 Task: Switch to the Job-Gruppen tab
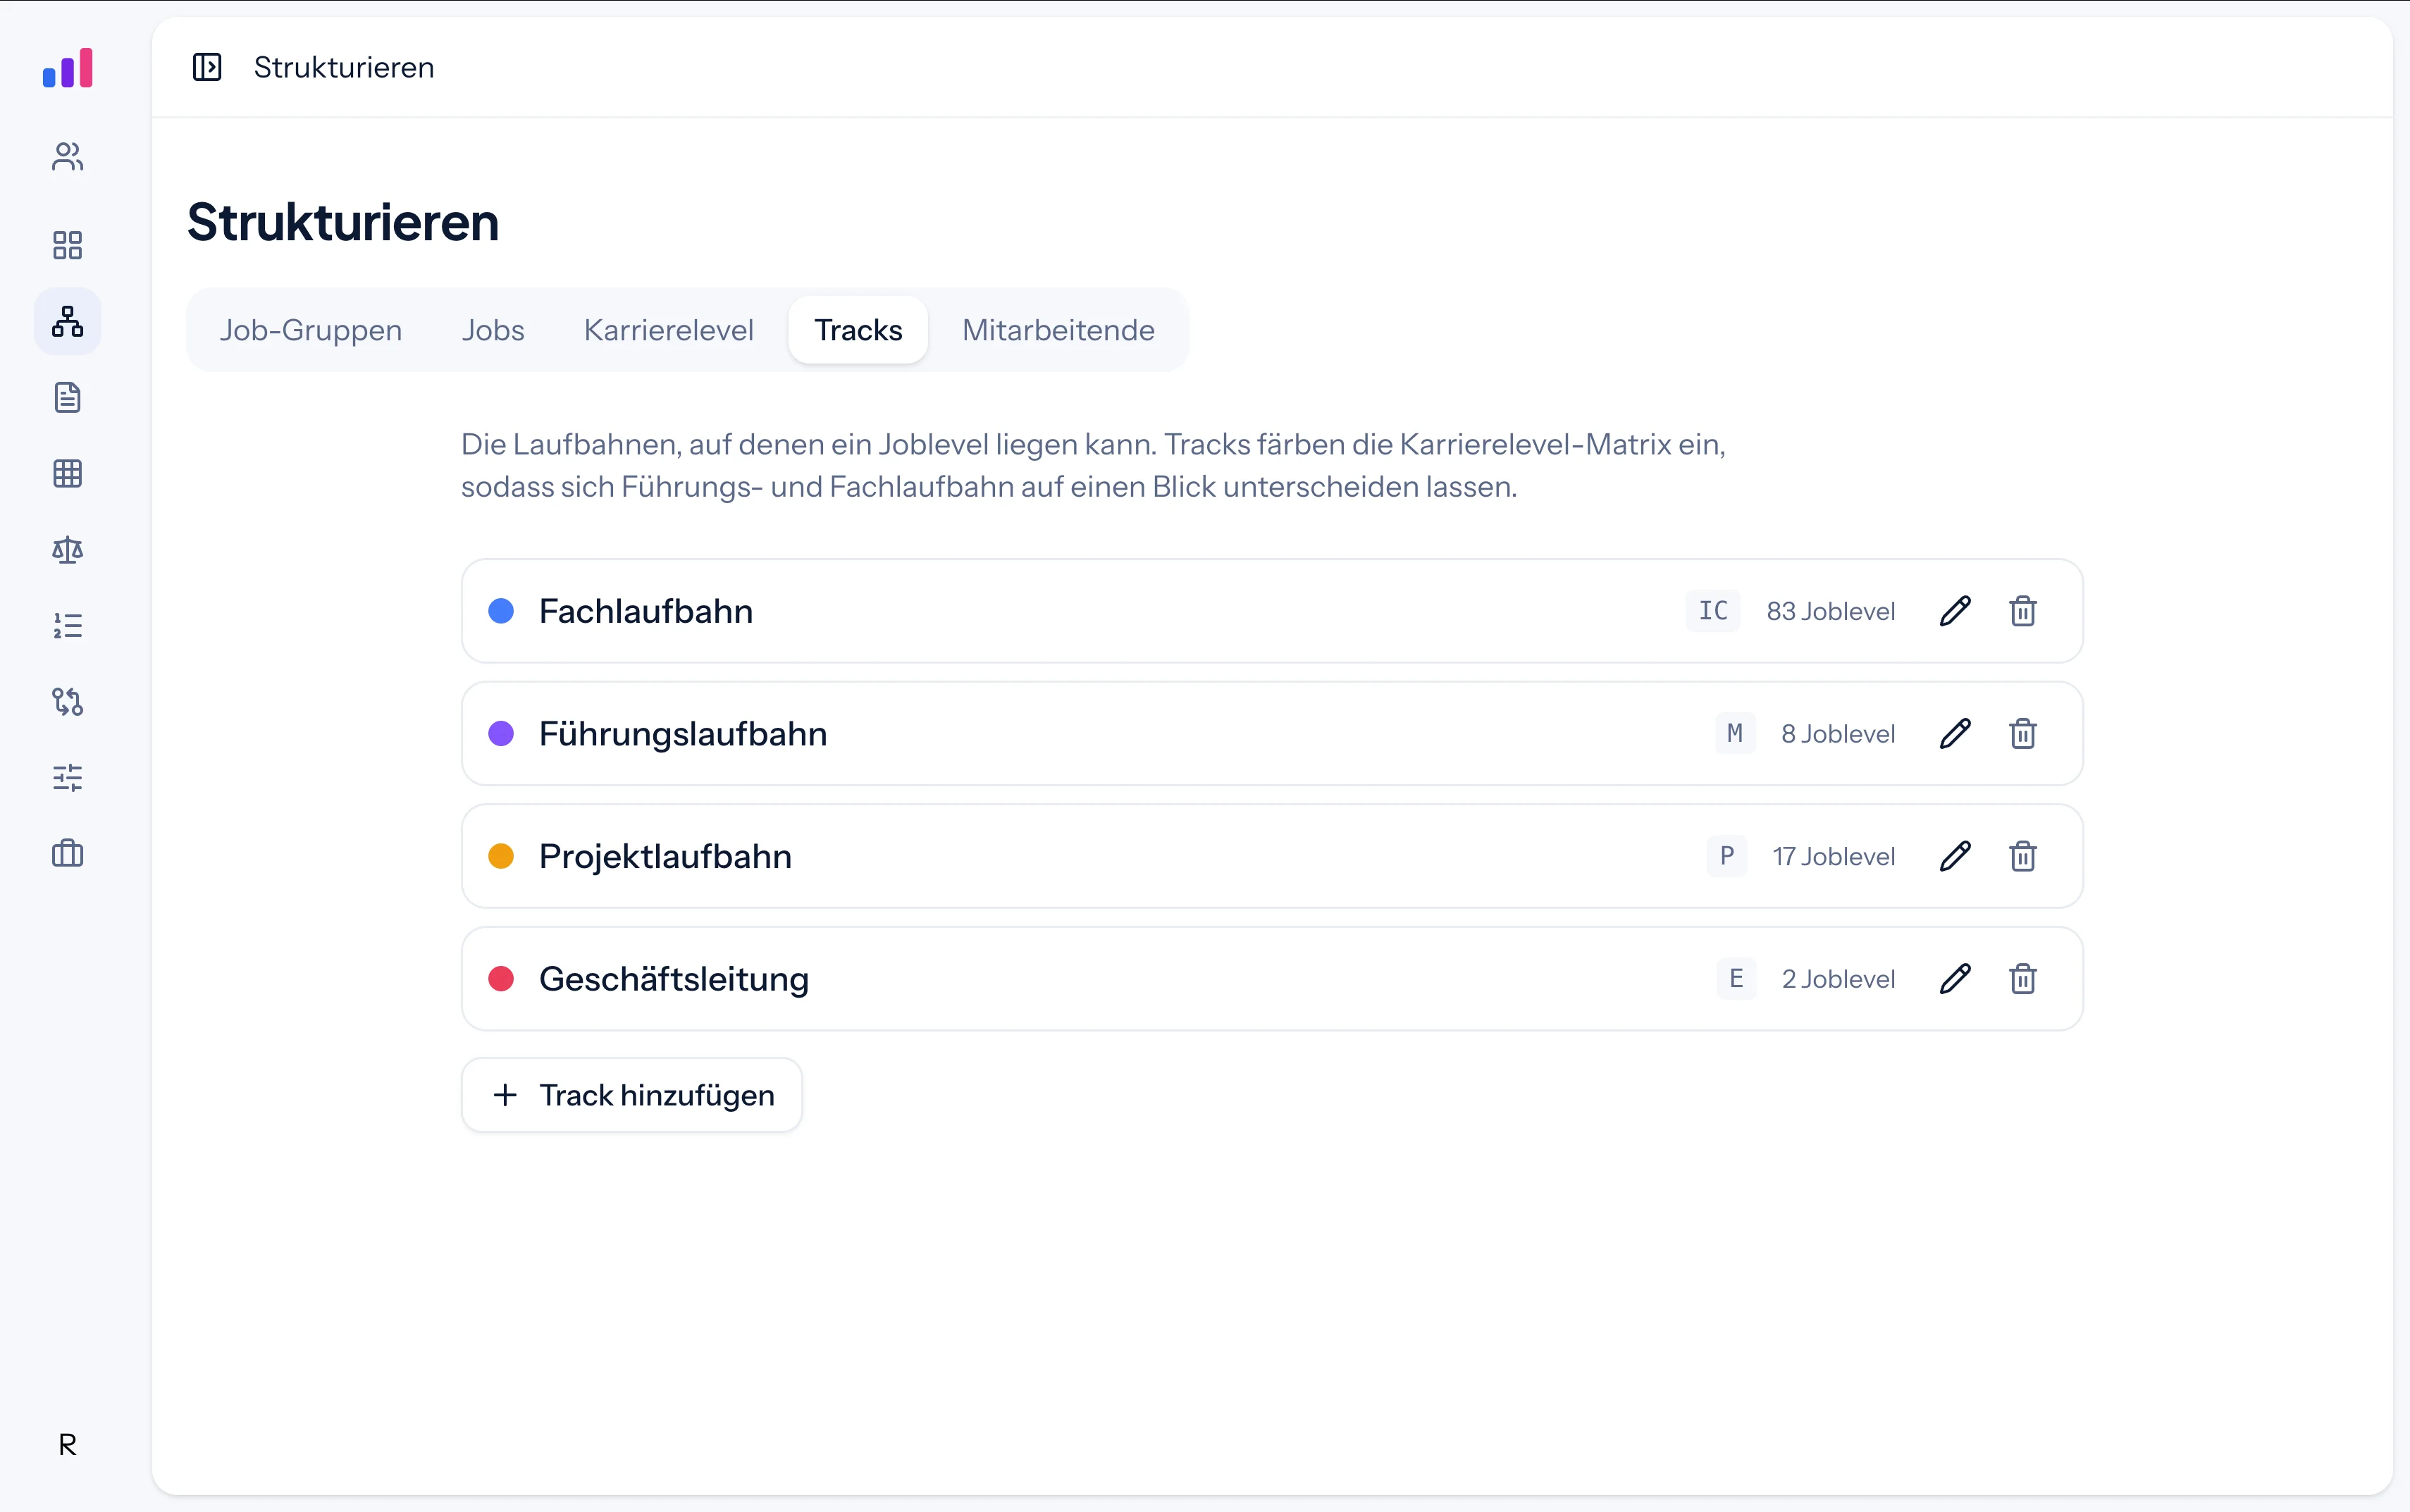311,330
